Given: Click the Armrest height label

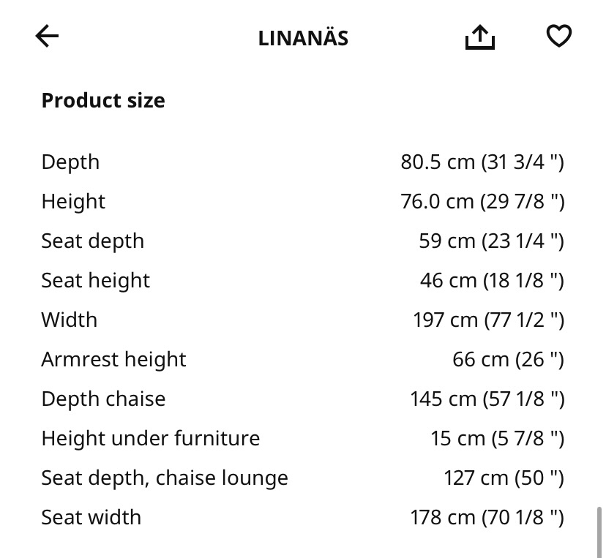Looking at the screenshot, I should (113, 360).
